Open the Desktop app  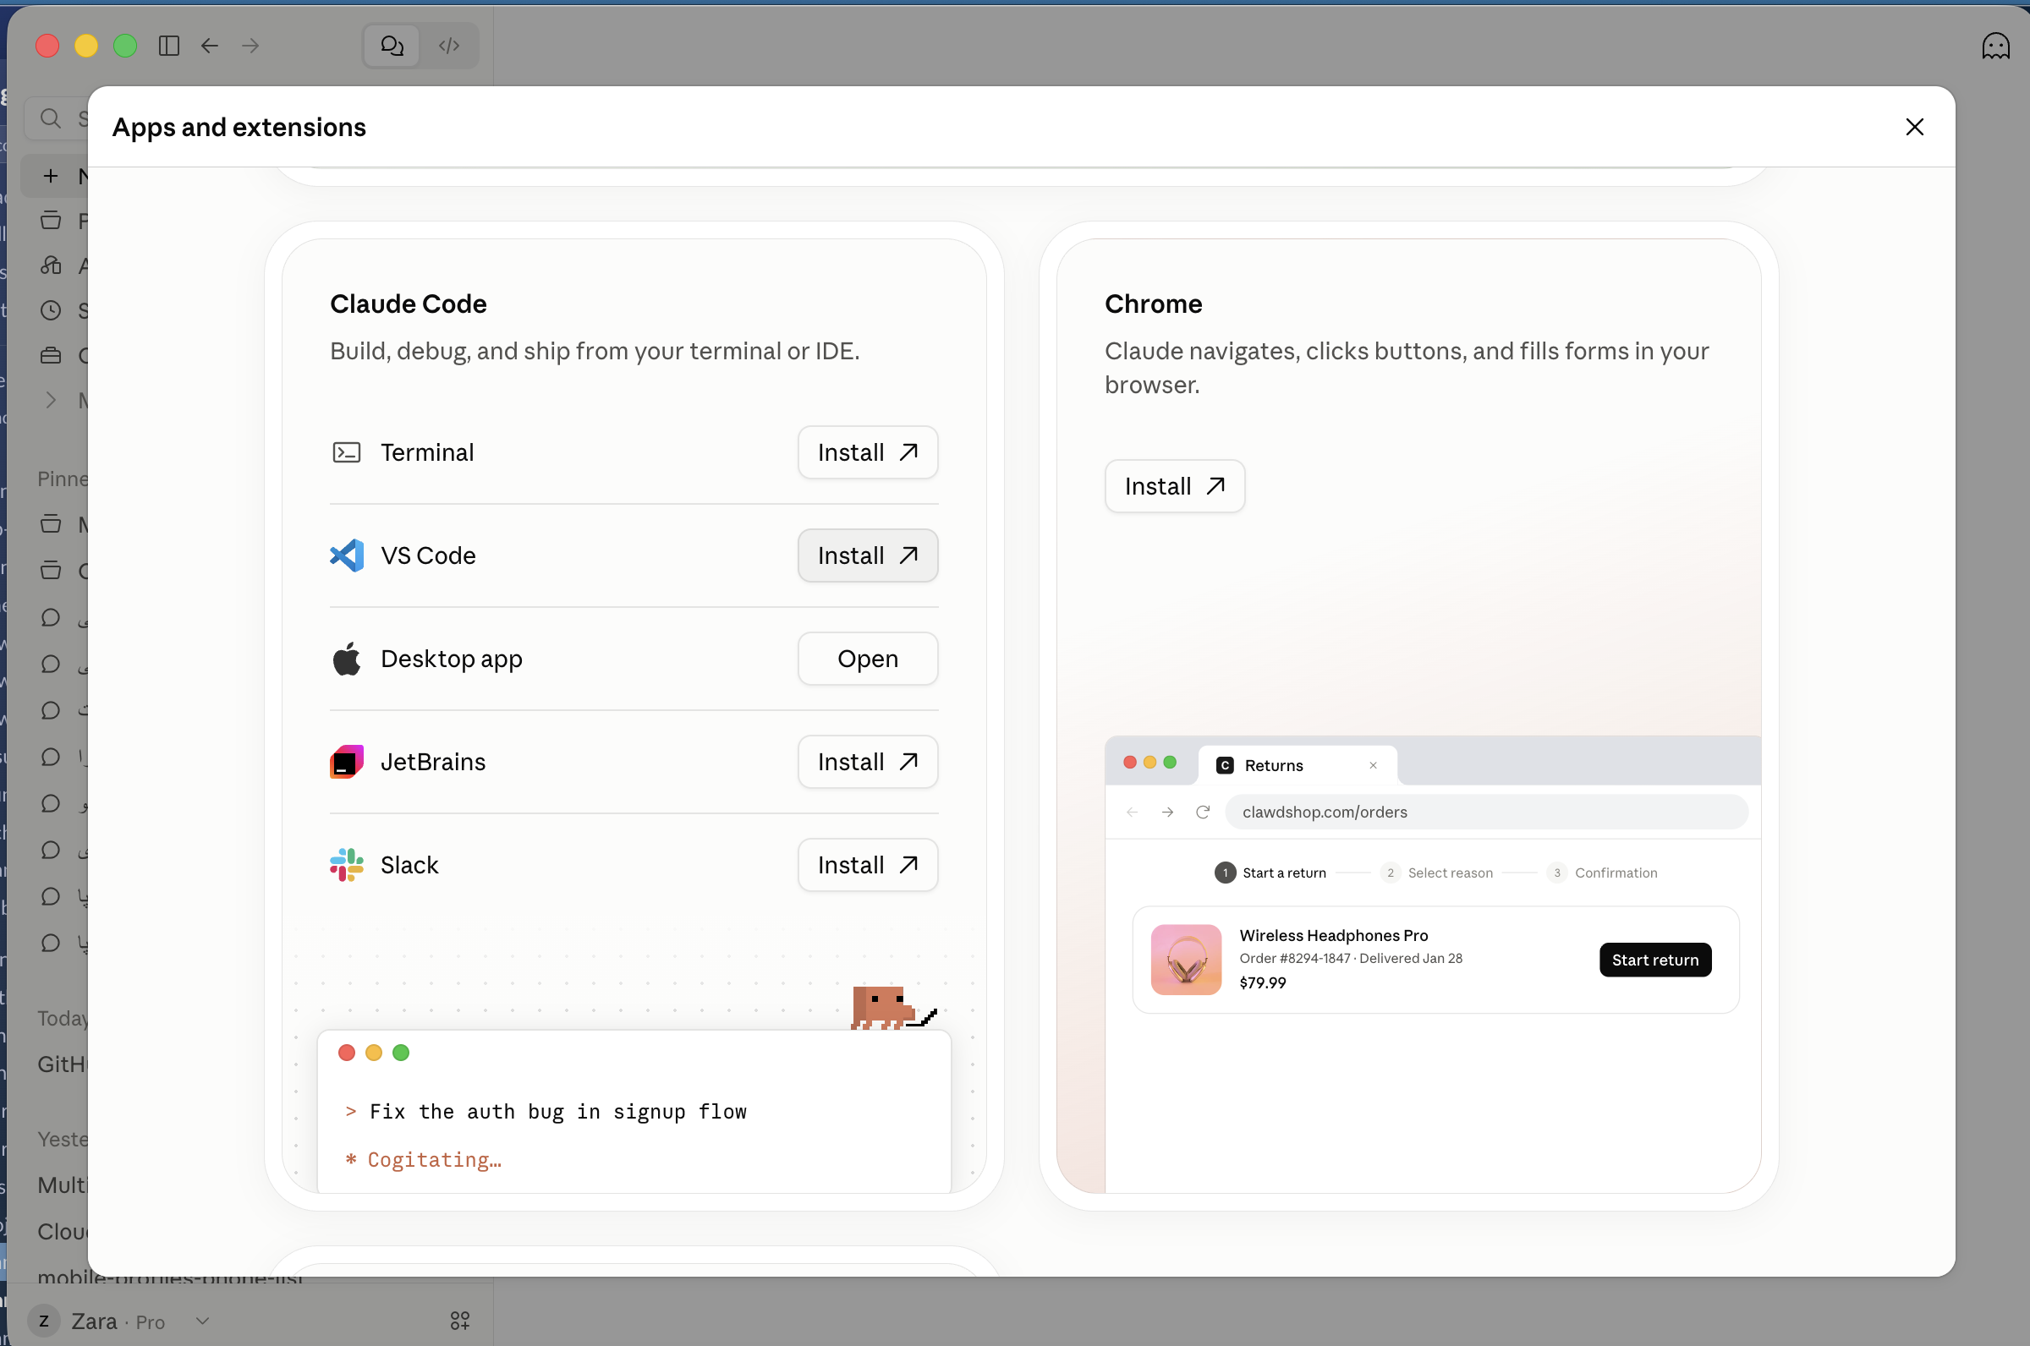[x=867, y=659]
